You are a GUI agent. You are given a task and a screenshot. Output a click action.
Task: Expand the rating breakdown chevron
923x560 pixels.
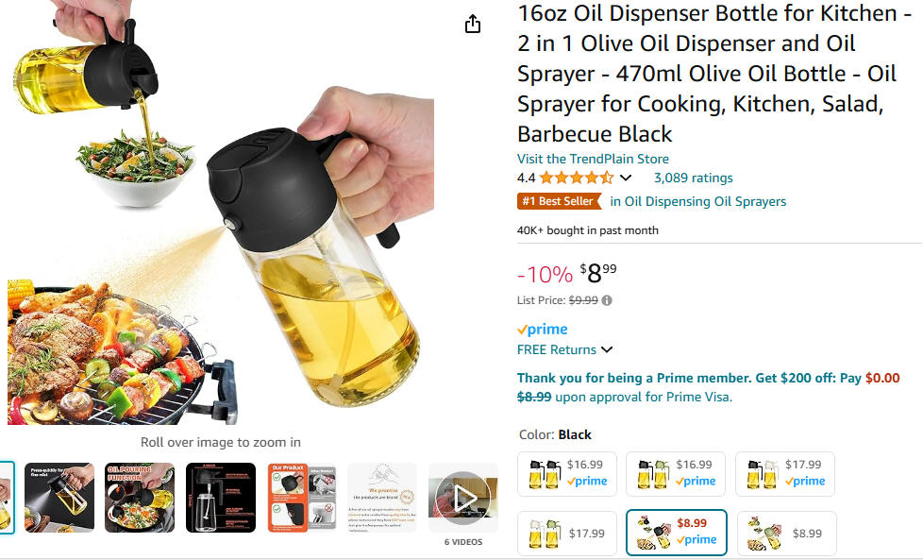[626, 178]
